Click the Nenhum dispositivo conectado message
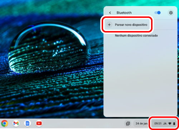Image resolution: width=179 pixels, height=130 pixels. pos(136,35)
